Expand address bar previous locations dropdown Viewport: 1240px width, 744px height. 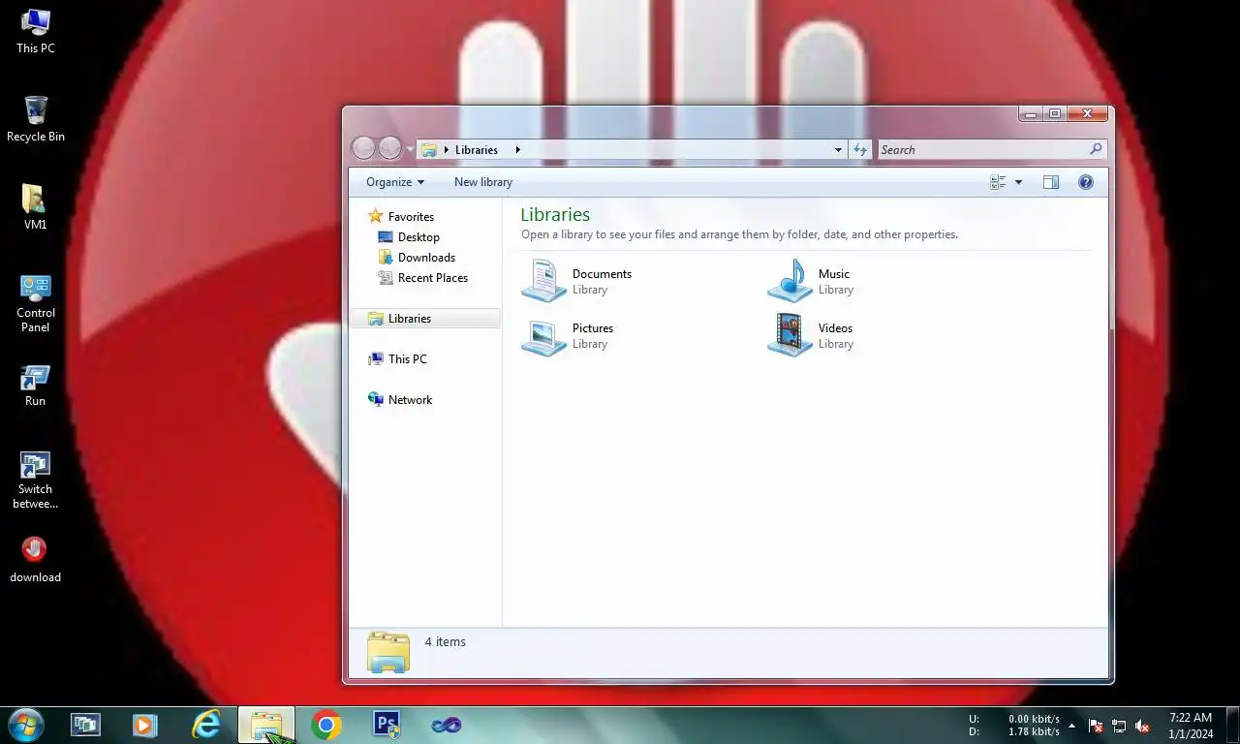(838, 150)
